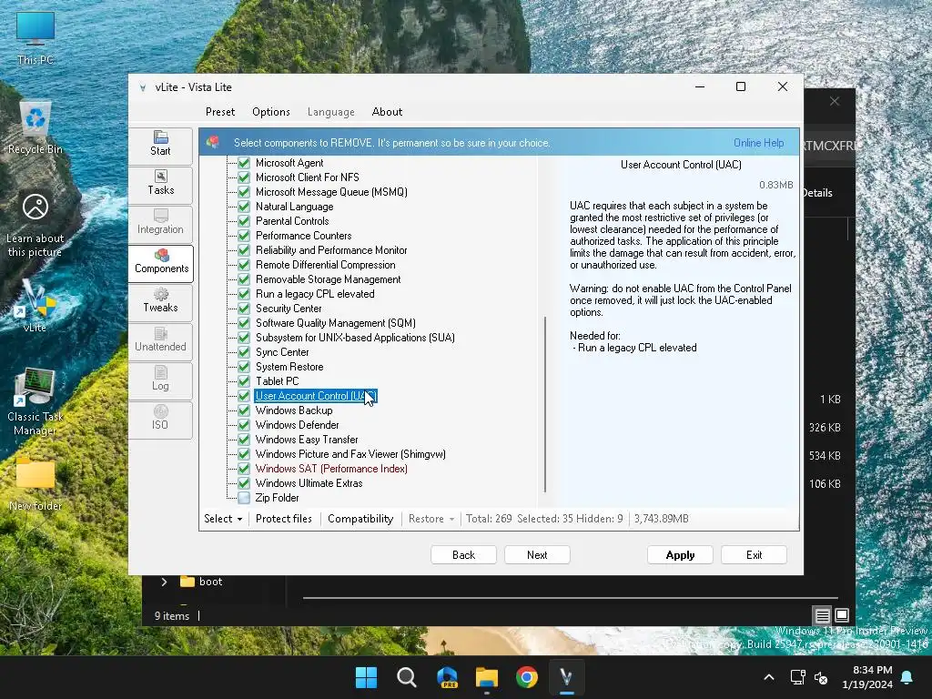Open the Tweaks section
The image size is (932, 699).
pos(160,301)
